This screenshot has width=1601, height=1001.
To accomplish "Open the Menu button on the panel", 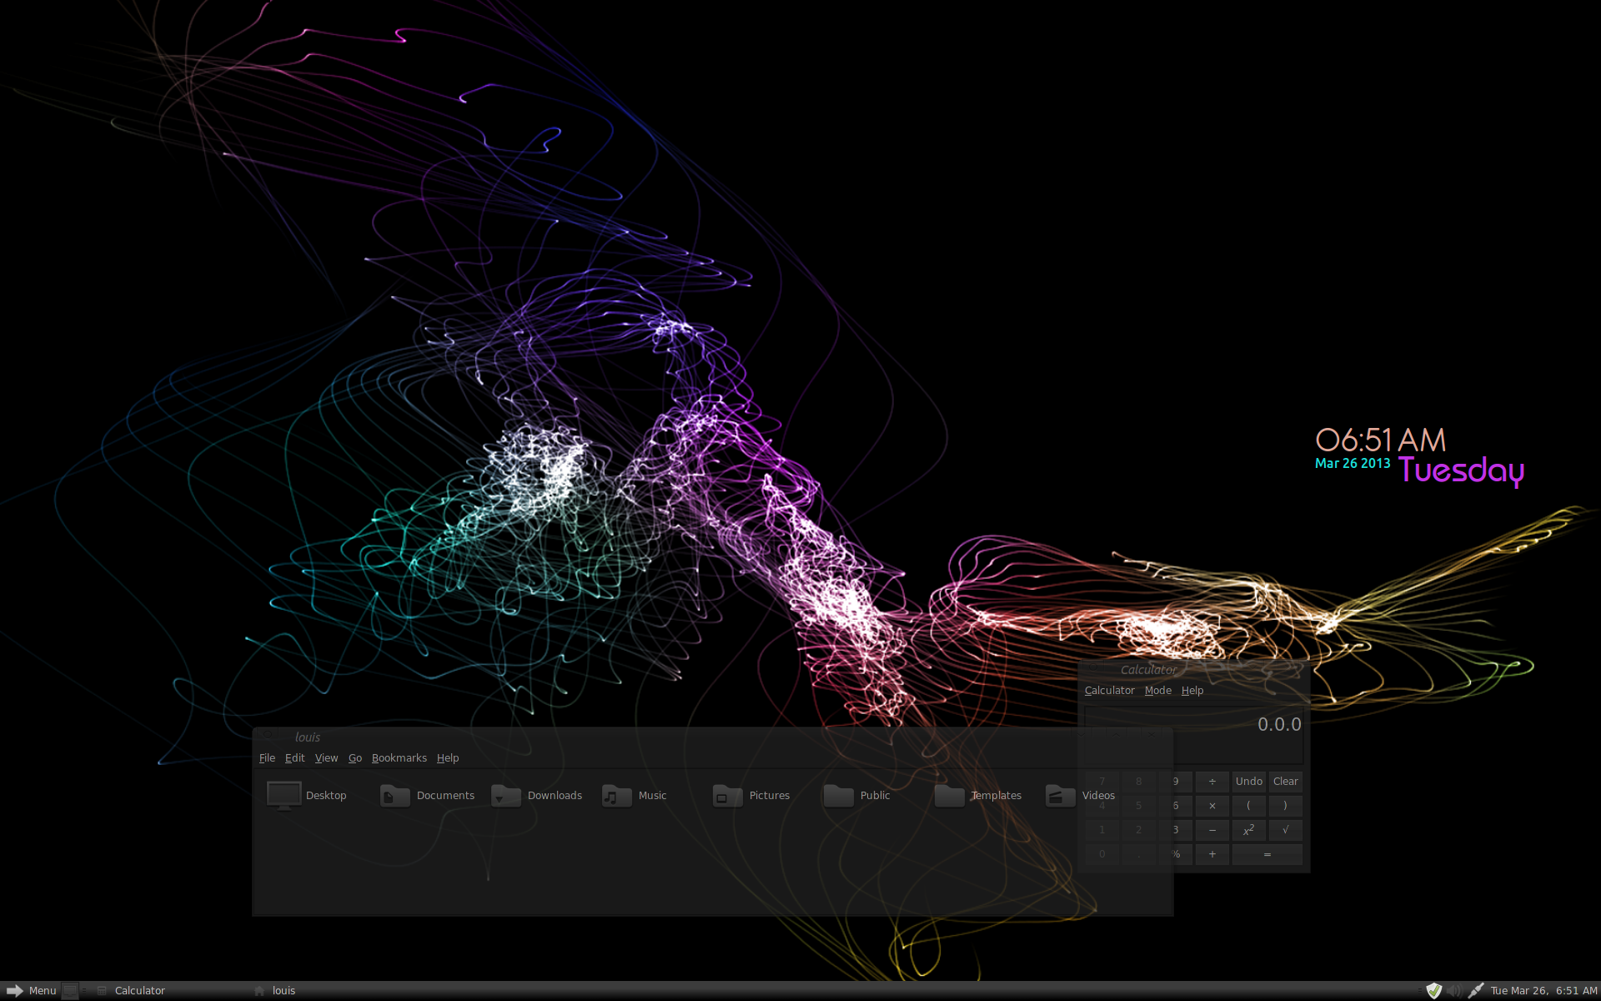I will click(32, 990).
